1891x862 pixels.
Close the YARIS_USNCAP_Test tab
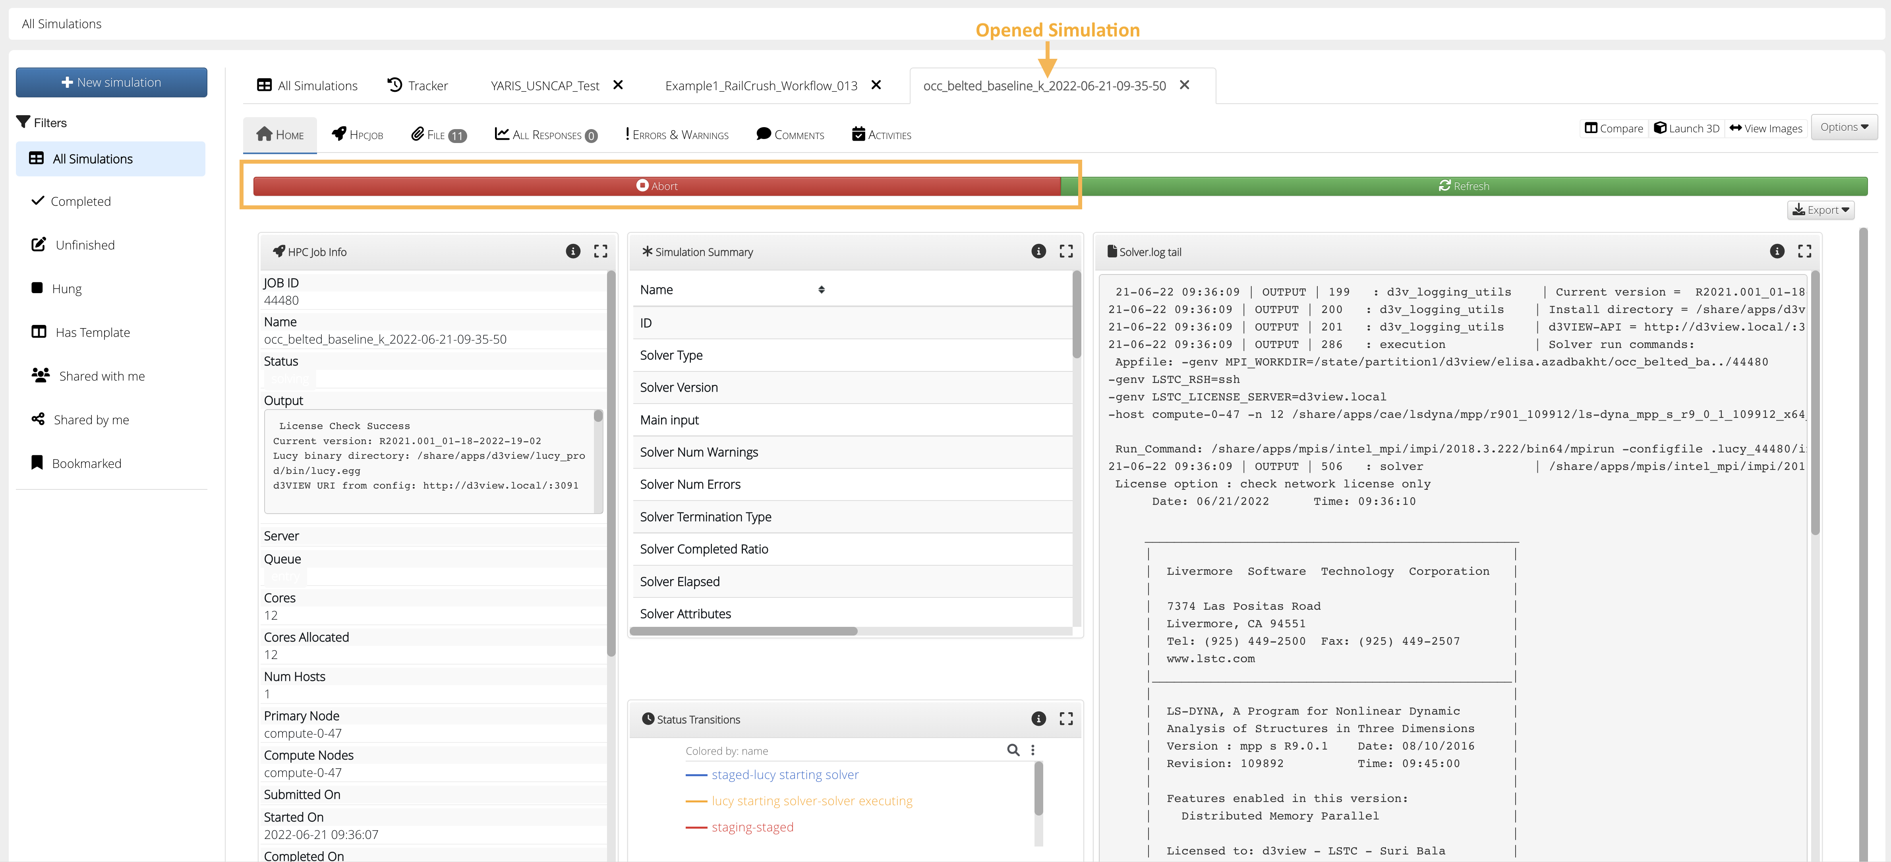tap(618, 85)
